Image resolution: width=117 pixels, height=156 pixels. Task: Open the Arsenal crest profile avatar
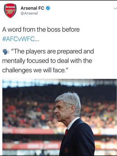click(10, 11)
